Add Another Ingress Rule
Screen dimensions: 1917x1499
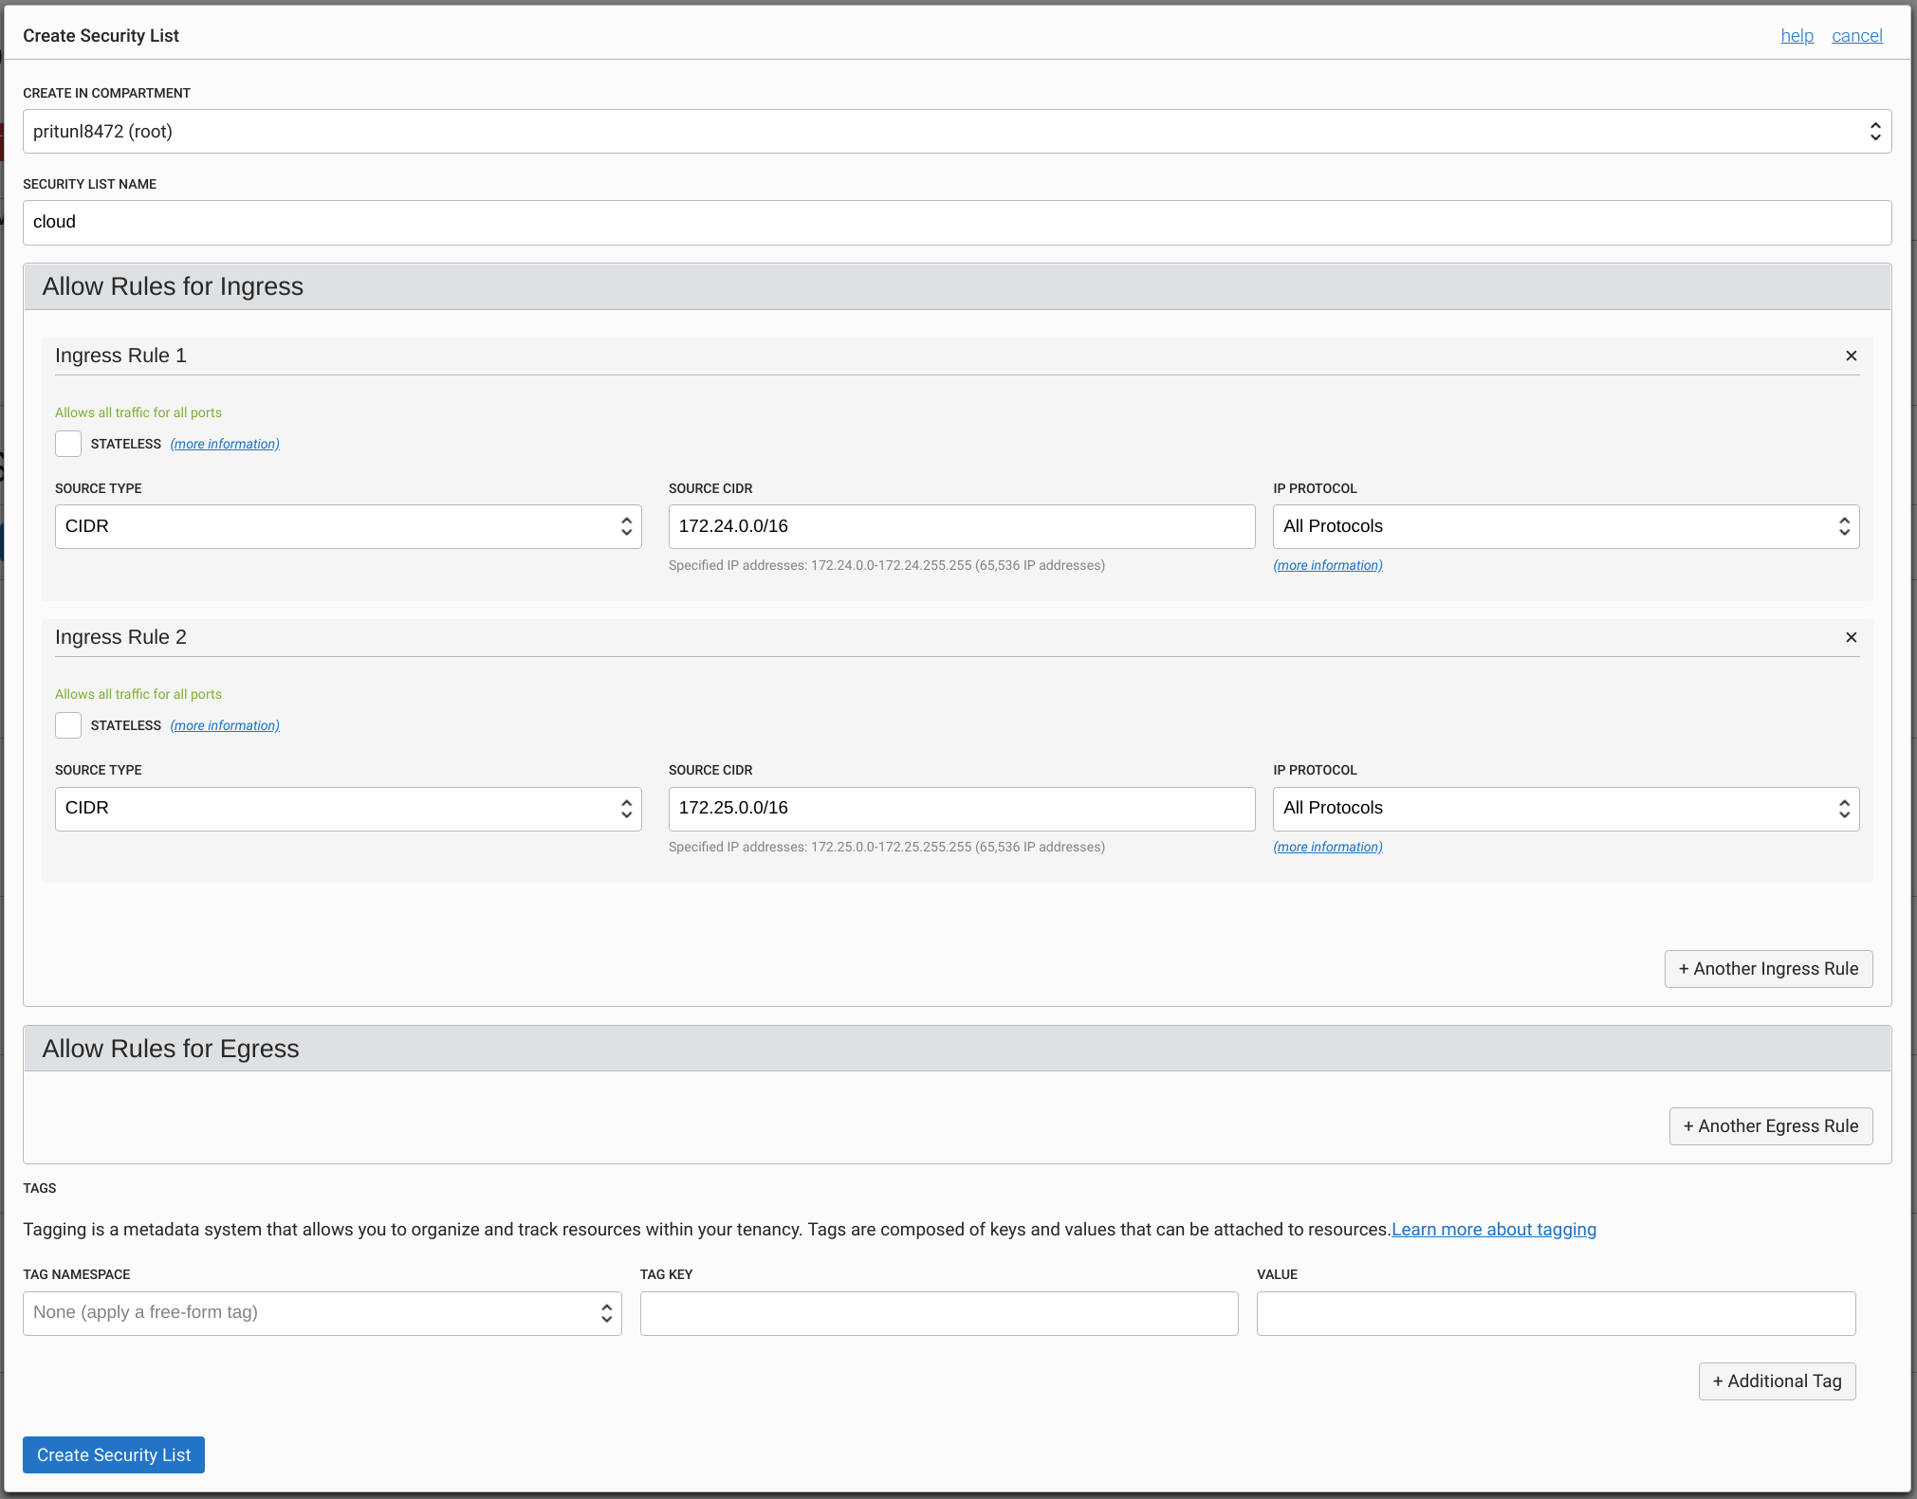tap(1768, 969)
